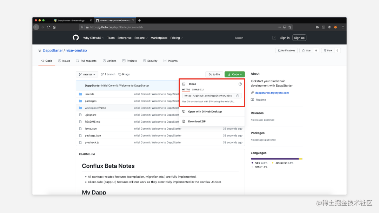Click the clone URL text field

[208, 96]
